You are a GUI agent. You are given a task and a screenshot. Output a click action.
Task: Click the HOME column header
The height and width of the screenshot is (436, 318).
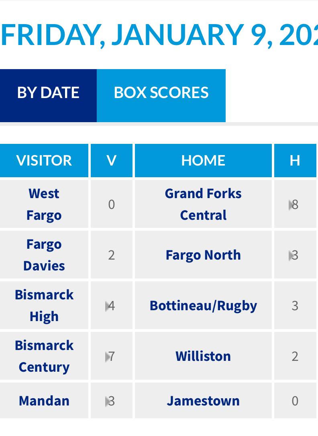point(203,160)
